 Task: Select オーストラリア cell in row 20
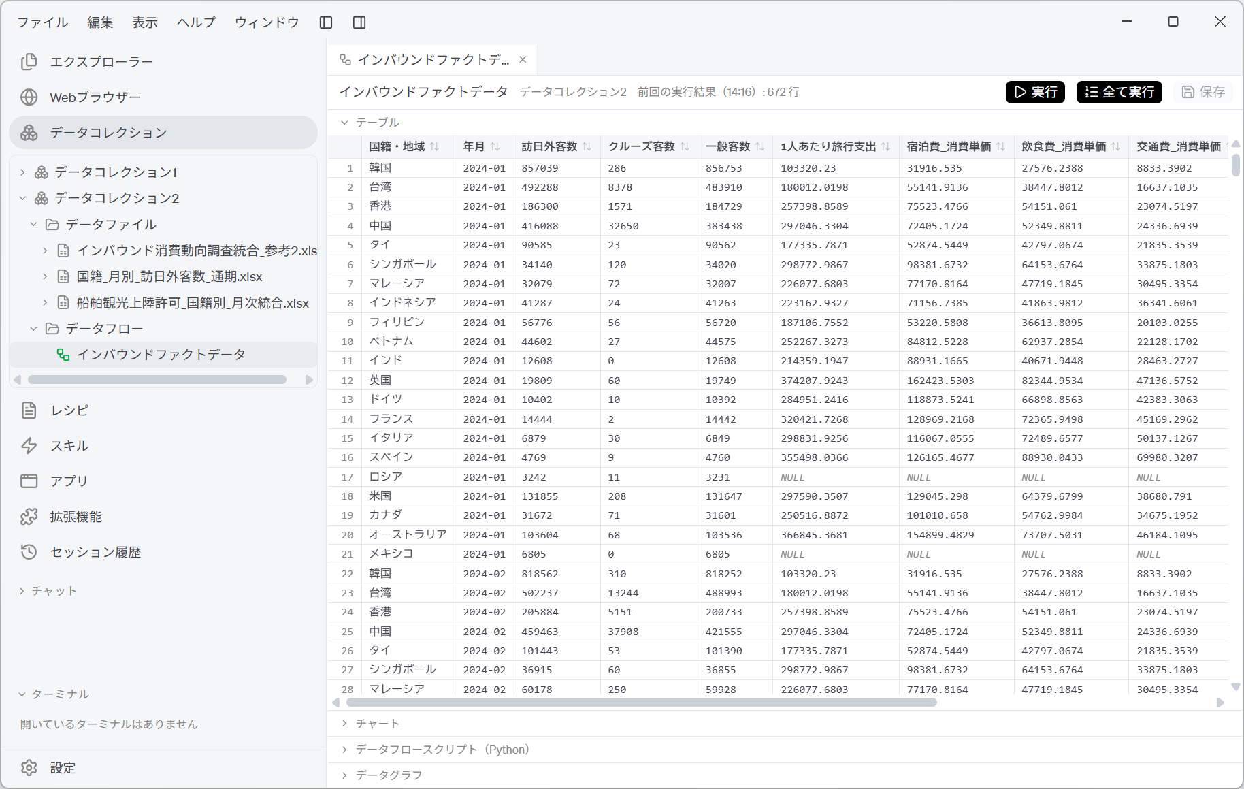click(408, 534)
